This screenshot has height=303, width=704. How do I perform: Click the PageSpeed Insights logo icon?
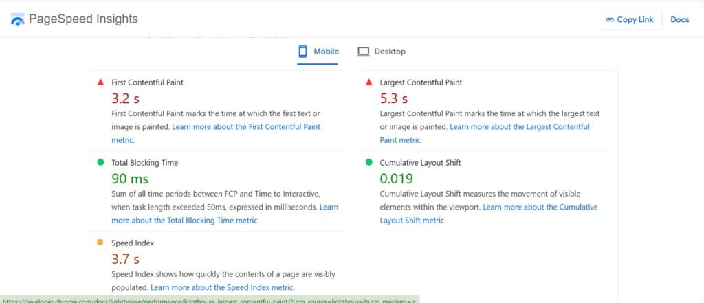pyautogui.click(x=17, y=20)
